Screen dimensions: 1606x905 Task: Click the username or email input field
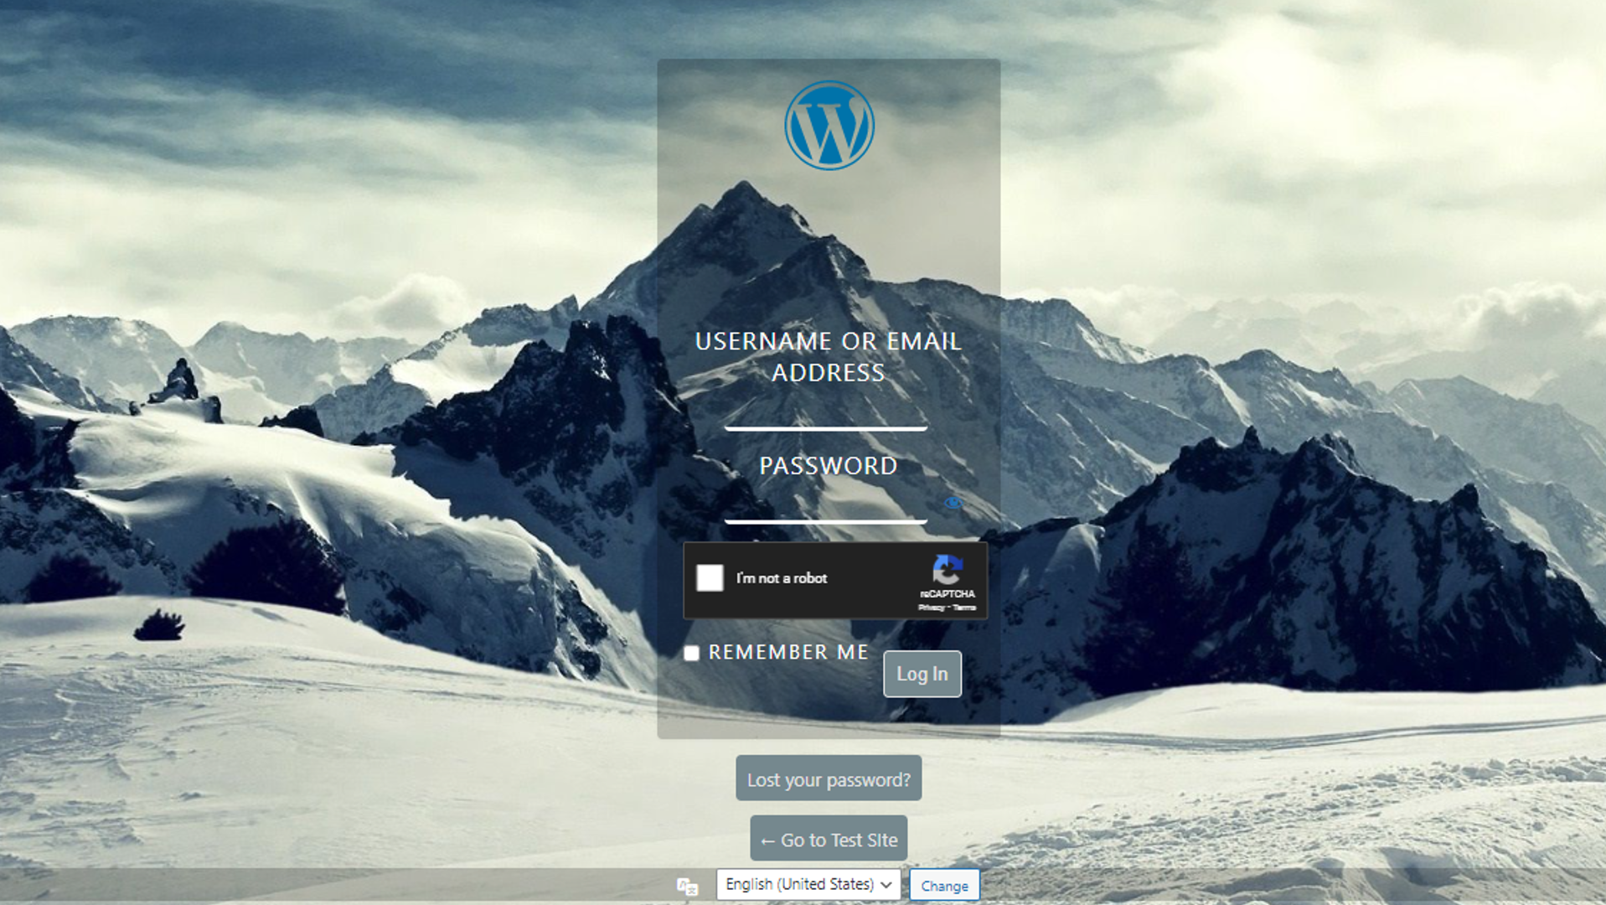(x=825, y=419)
